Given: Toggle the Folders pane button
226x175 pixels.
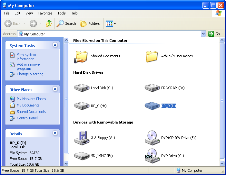Looking at the screenshot, I should click(x=90, y=23).
